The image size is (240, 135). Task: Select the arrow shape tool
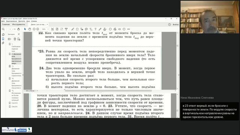point(119,29)
